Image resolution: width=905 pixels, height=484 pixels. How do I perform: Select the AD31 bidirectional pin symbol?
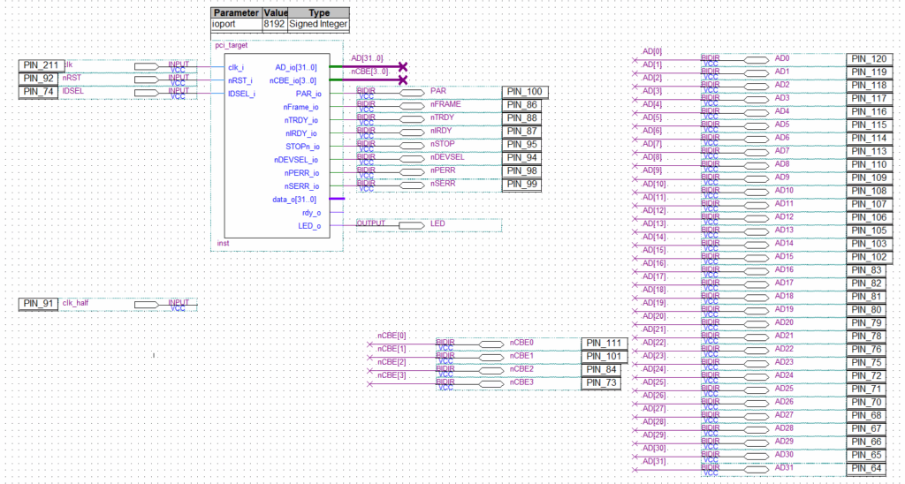pyautogui.click(x=757, y=469)
